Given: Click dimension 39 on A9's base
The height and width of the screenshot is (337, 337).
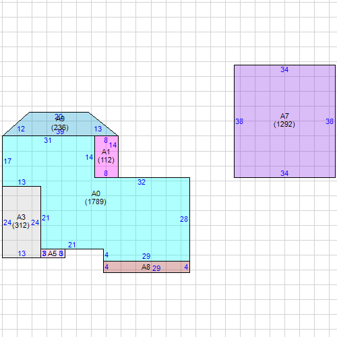Looking at the screenshot, I should pyautogui.click(x=60, y=132).
